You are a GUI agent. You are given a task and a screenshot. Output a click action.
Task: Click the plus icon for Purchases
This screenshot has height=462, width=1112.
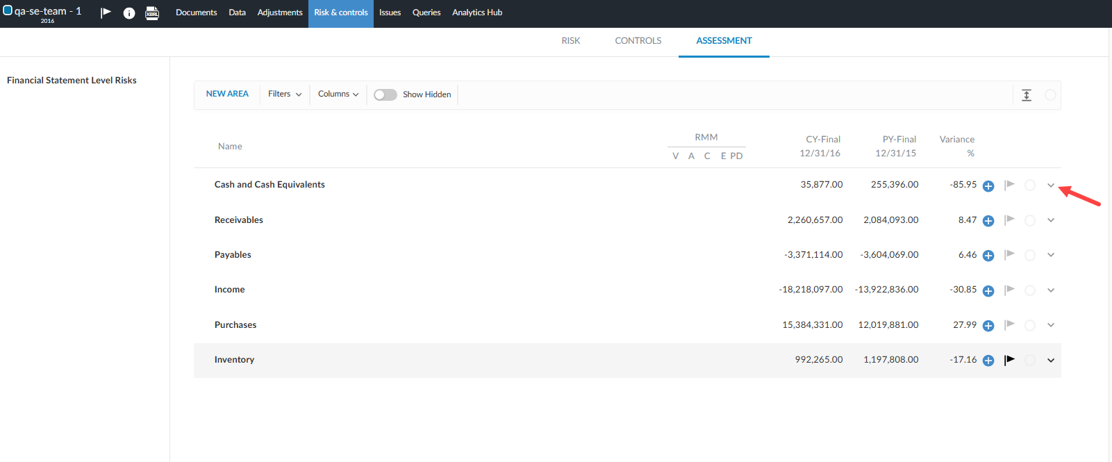(x=988, y=326)
